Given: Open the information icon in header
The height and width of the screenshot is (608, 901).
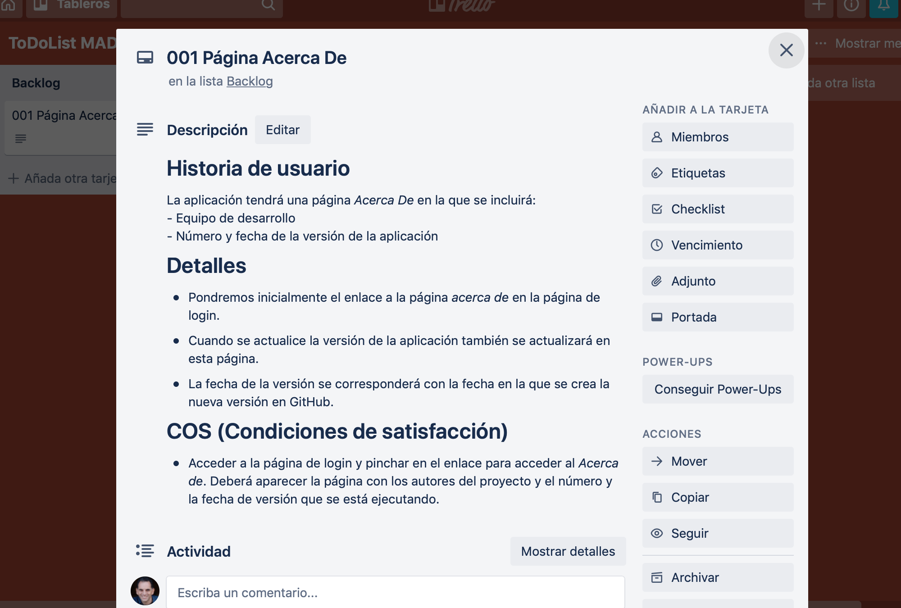Looking at the screenshot, I should [851, 6].
